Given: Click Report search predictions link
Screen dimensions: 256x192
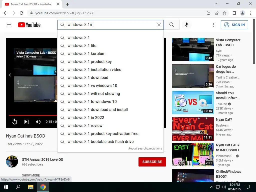Looking at the screenshot, I should [x=145, y=148].
